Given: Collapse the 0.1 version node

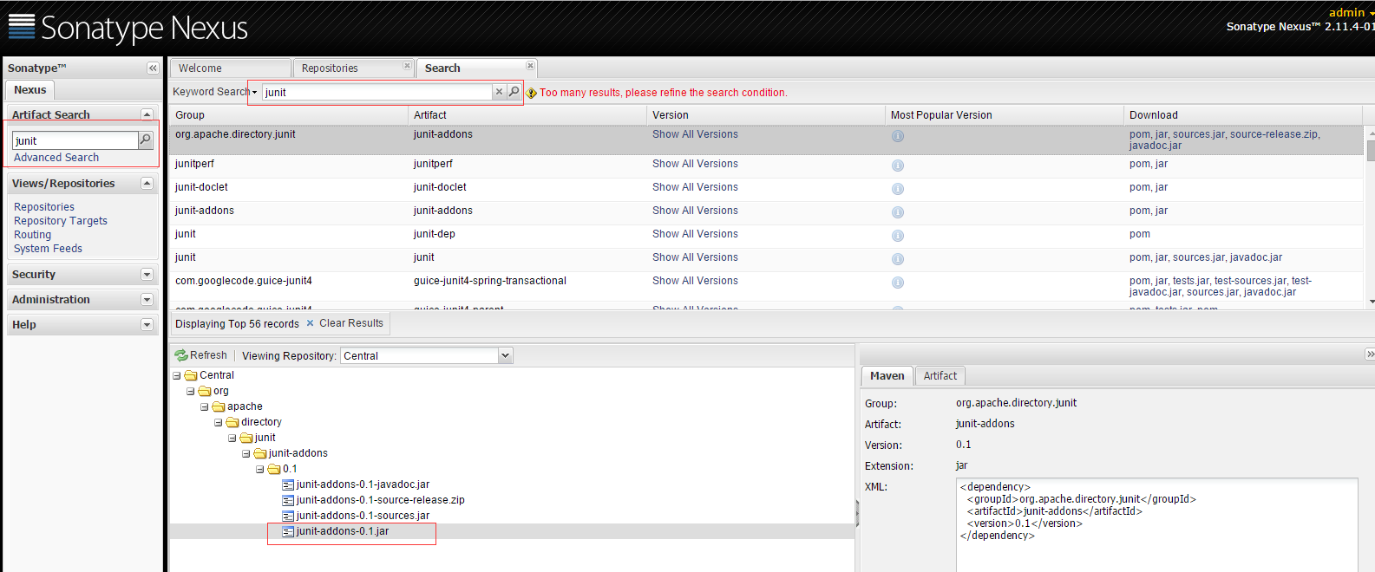Looking at the screenshot, I should (260, 470).
